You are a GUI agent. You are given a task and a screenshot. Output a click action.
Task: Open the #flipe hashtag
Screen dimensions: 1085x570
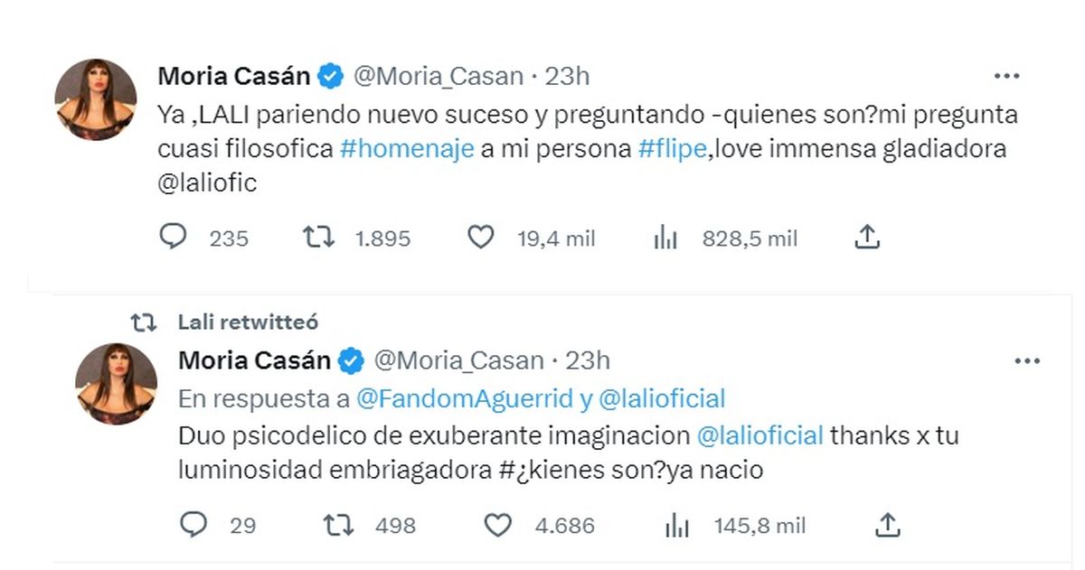(671, 149)
